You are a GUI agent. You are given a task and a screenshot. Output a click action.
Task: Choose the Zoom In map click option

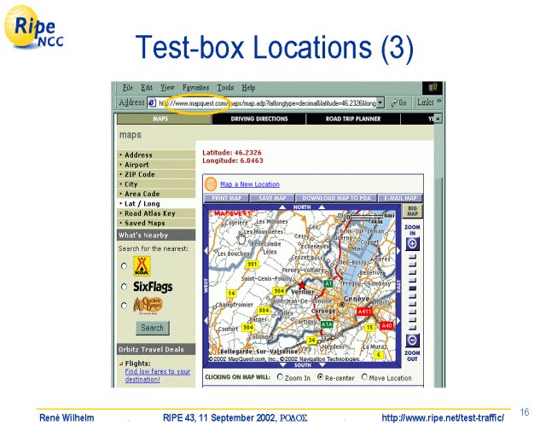[280, 377]
